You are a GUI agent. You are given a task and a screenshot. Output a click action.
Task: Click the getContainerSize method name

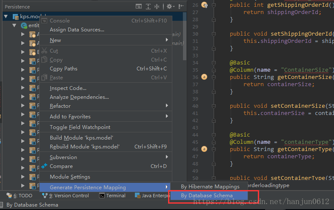click(x=304, y=77)
